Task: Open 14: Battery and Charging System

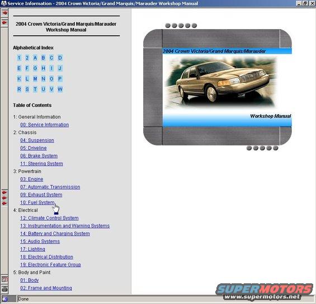Action: coord(55,234)
